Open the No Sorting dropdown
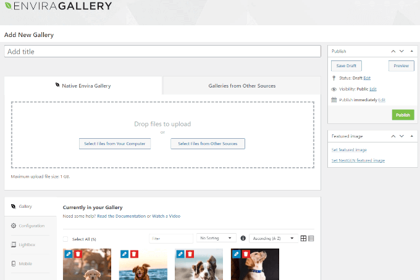 point(216,238)
